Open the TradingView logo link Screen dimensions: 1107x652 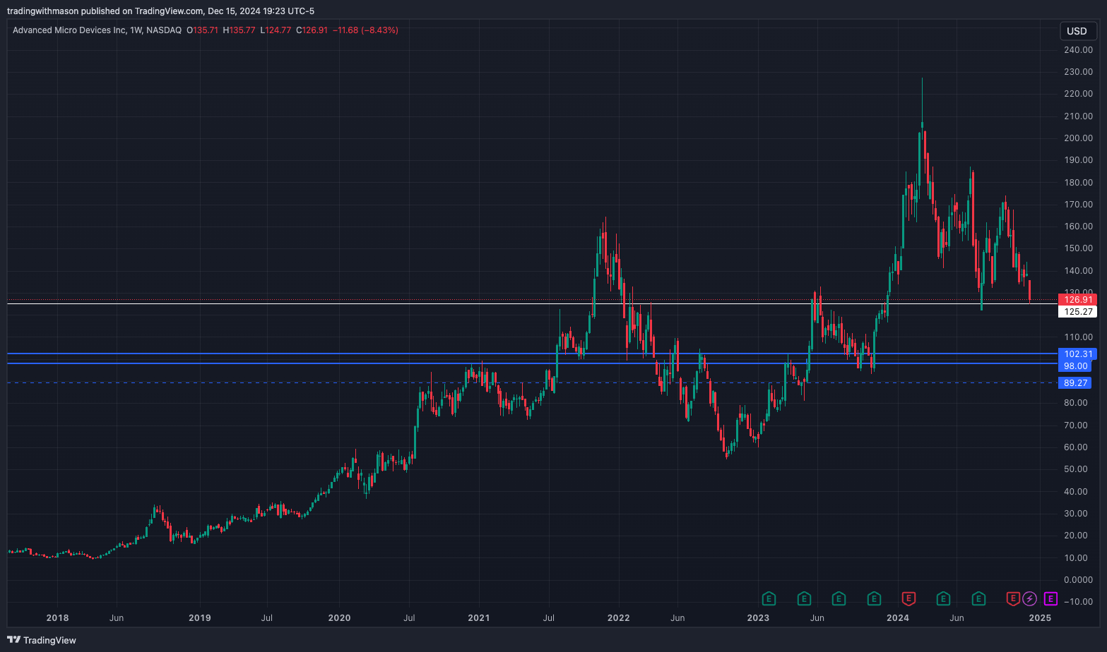pyautogui.click(x=42, y=640)
